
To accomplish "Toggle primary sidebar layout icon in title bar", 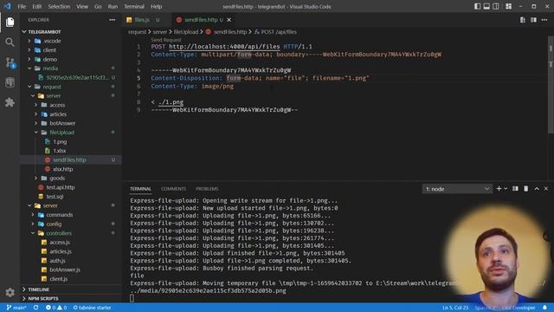I will [477, 6].
